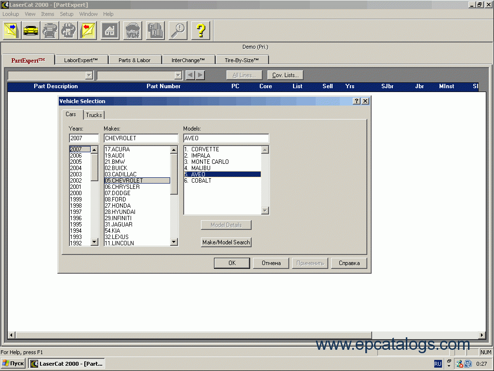Click the All Lines button
Screen dimensions: 494x371
244,75
